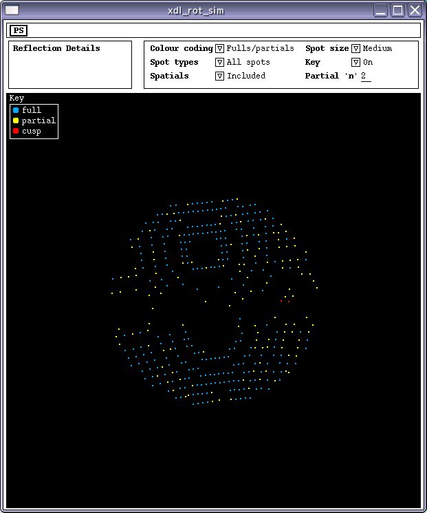
Task: Click the 'cusp' label in the key
Action: pos(32,131)
